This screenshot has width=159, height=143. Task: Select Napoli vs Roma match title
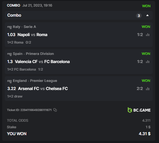pos(32,35)
